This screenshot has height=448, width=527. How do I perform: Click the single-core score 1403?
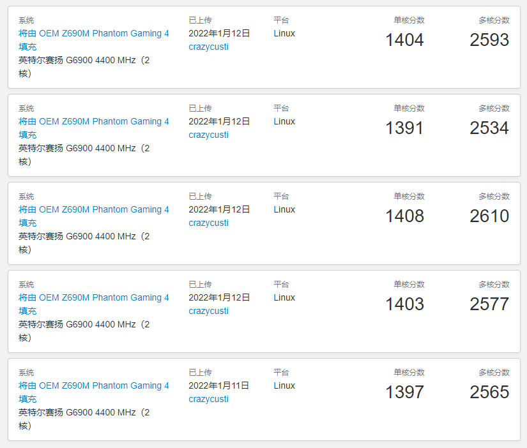click(404, 304)
